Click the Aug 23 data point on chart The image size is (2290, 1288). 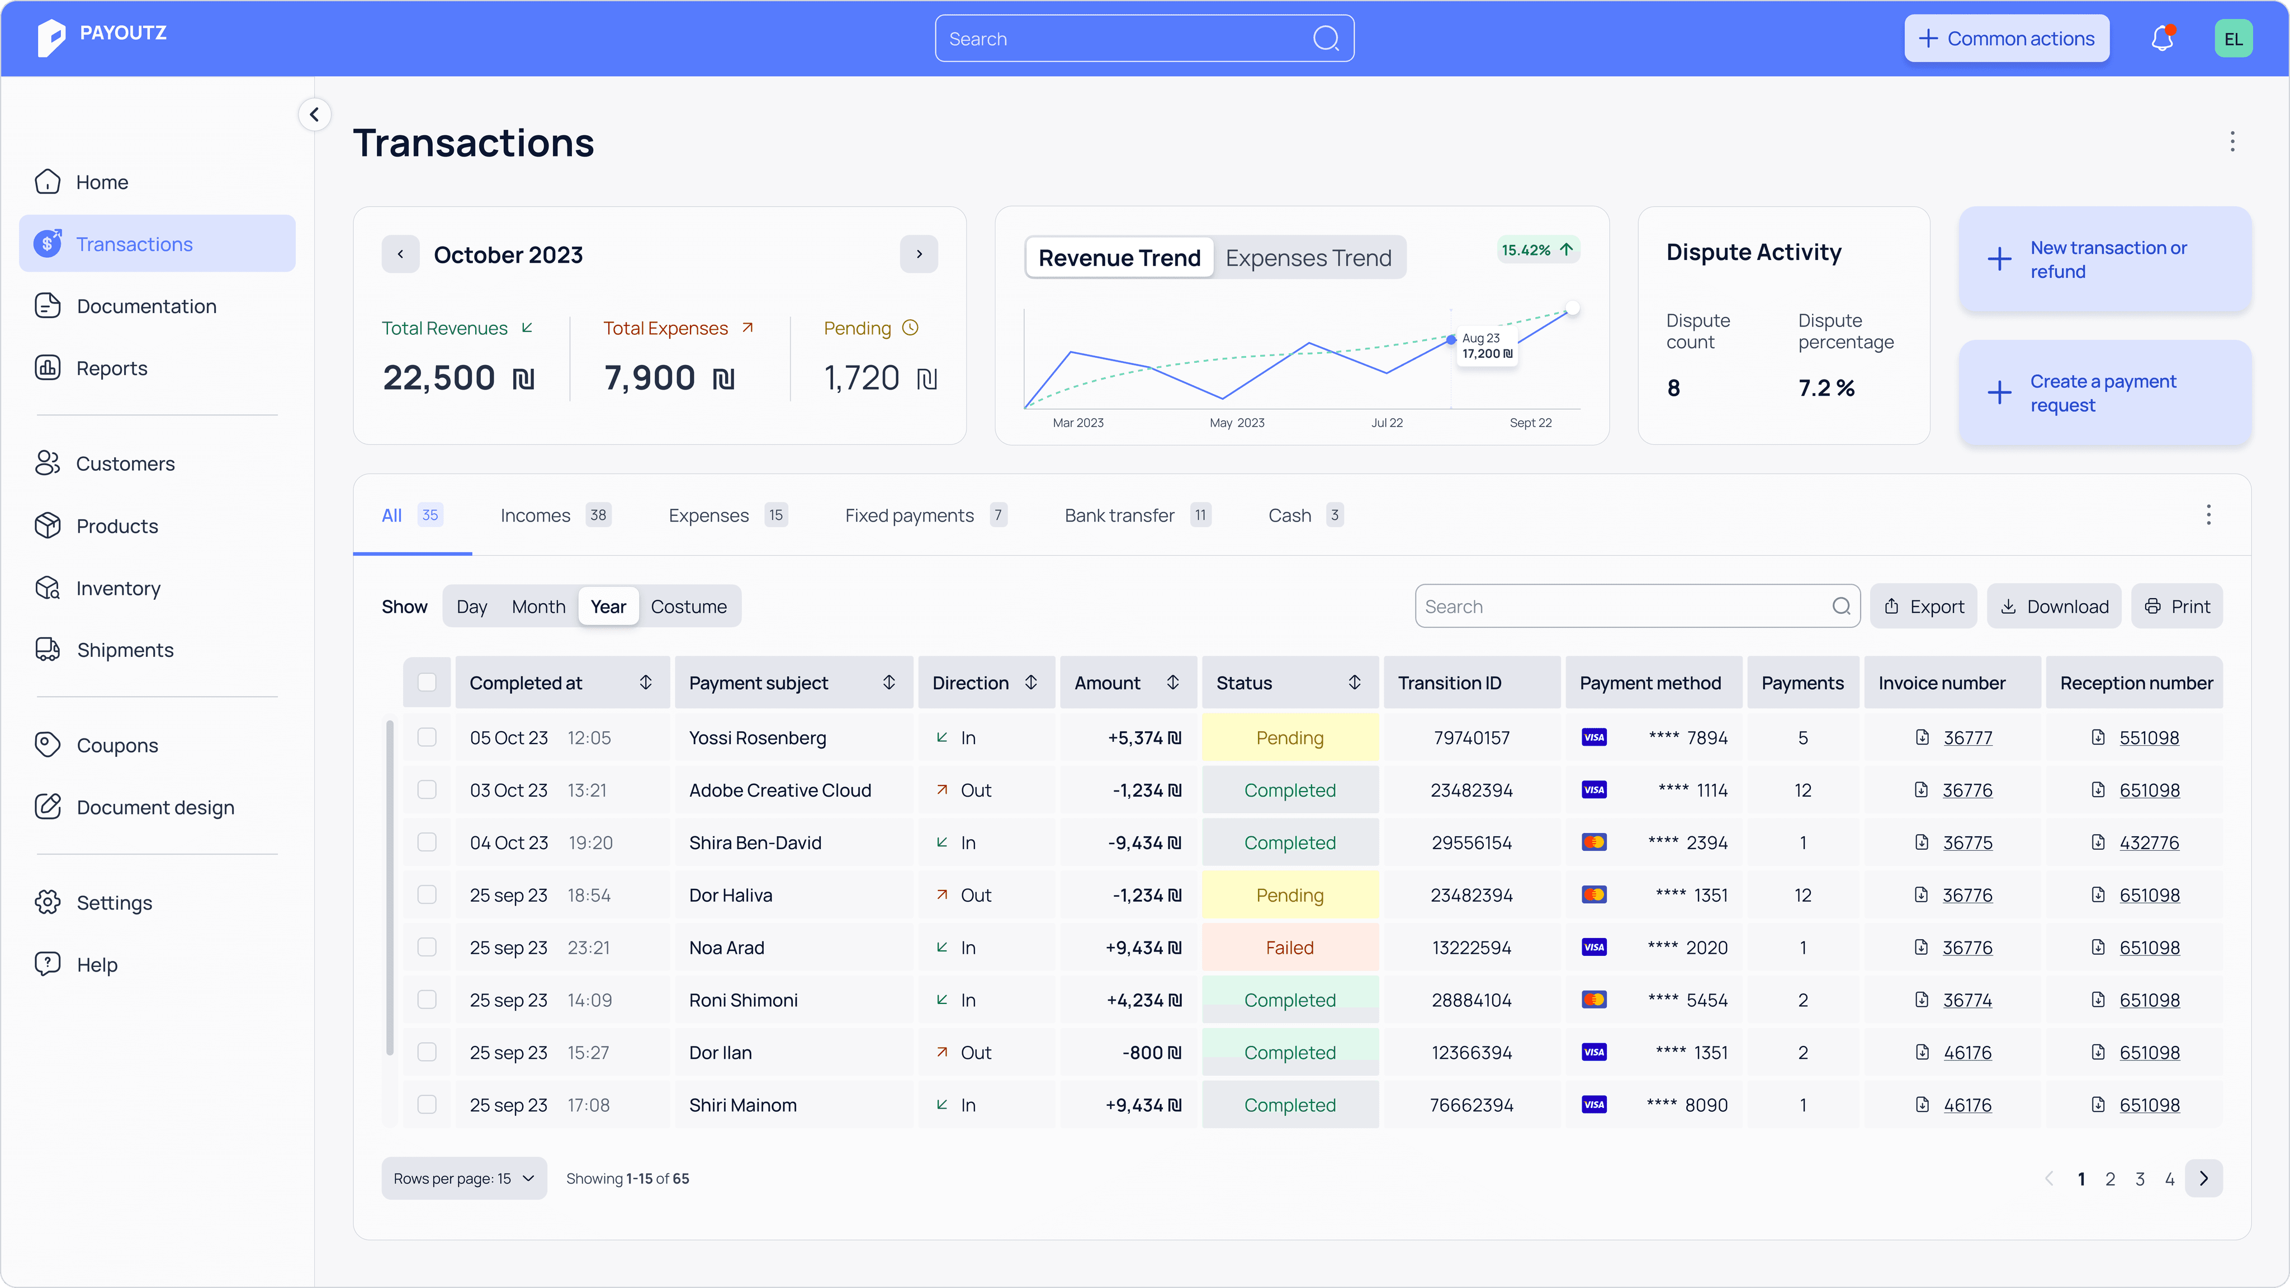click(1451, 339)
